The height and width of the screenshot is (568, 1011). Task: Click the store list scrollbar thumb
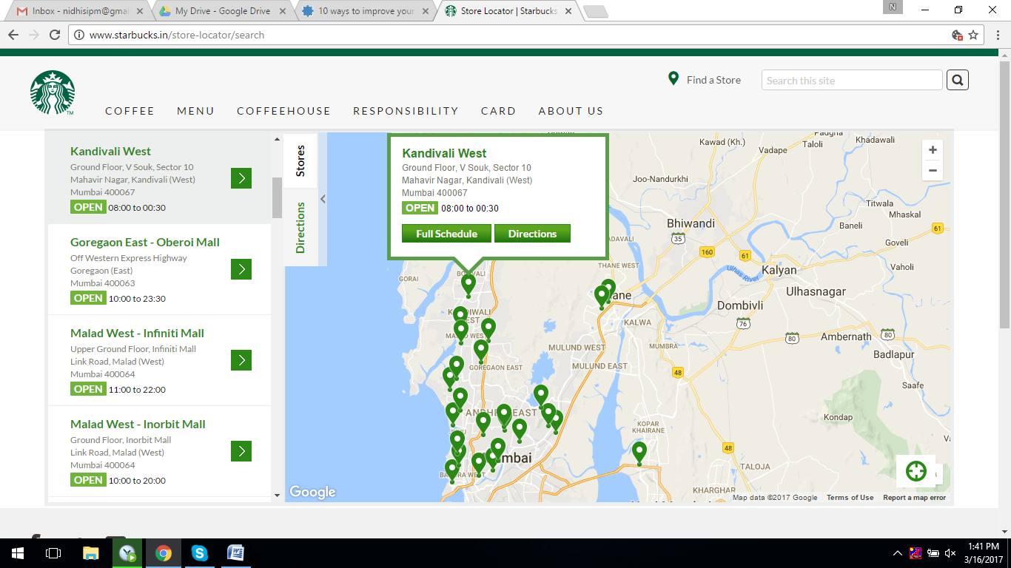pyautogui.click(x=277, y=197)
